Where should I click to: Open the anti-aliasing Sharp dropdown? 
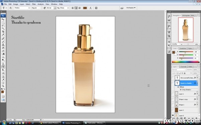pyautogui.click(x=68, y=8)
